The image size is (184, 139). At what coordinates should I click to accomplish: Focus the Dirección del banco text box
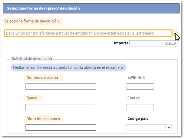point(61,127)
